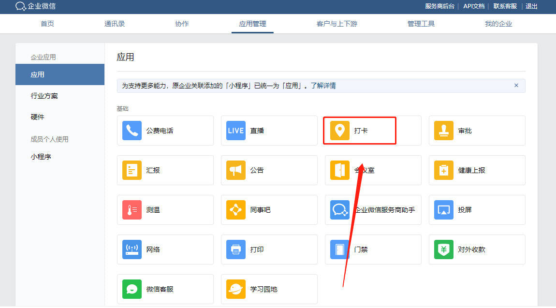The width and height of the screenshot is (556, 308).
Task: Open the 审批 stamp icon
Action: pyautogui.click(x=443, y=131)
